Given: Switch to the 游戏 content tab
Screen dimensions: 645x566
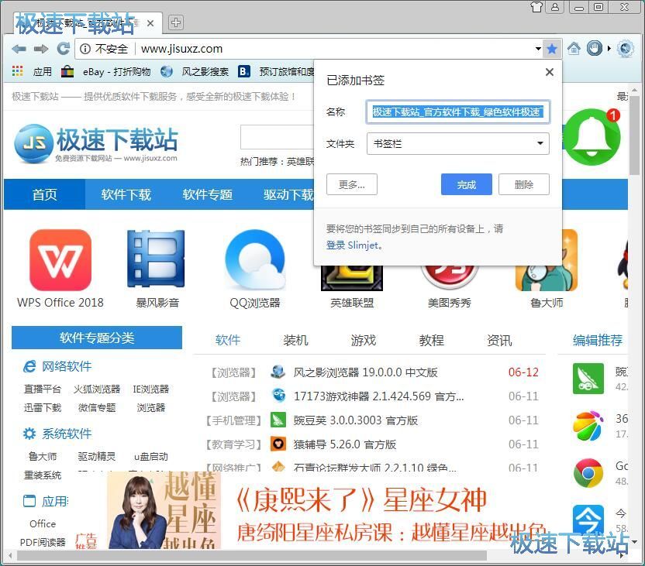Looking at the screenshot, I should tap(364, 340).
